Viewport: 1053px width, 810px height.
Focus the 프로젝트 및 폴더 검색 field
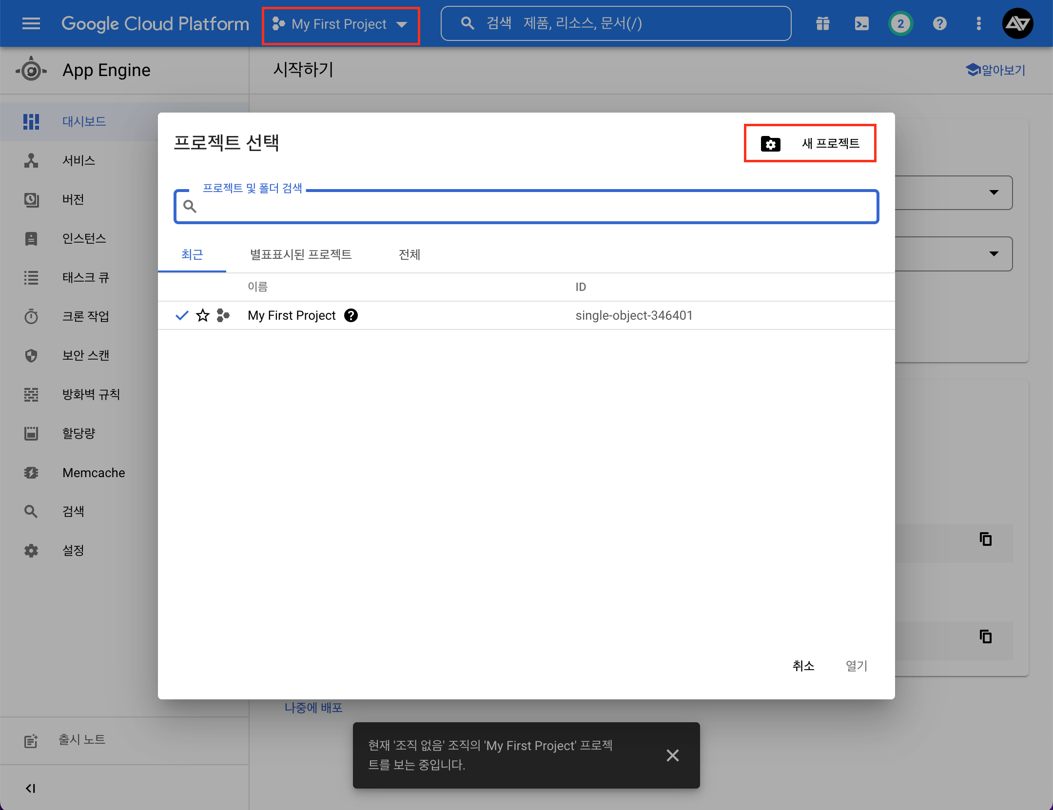point(526,207)
